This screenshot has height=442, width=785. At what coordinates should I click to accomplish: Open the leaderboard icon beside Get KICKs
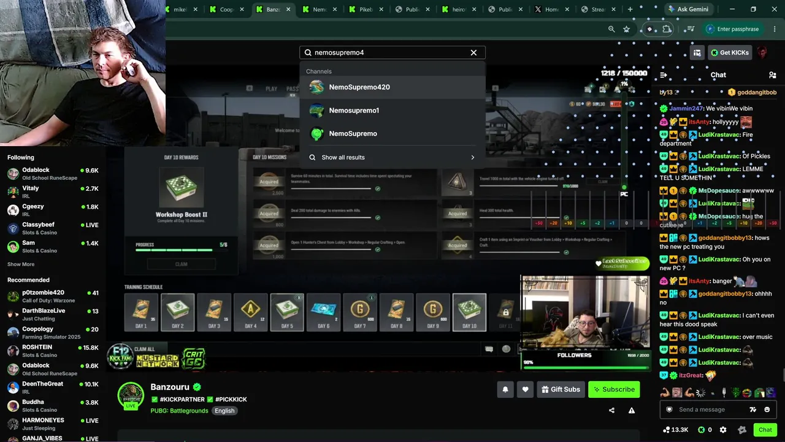click(697, 53)
